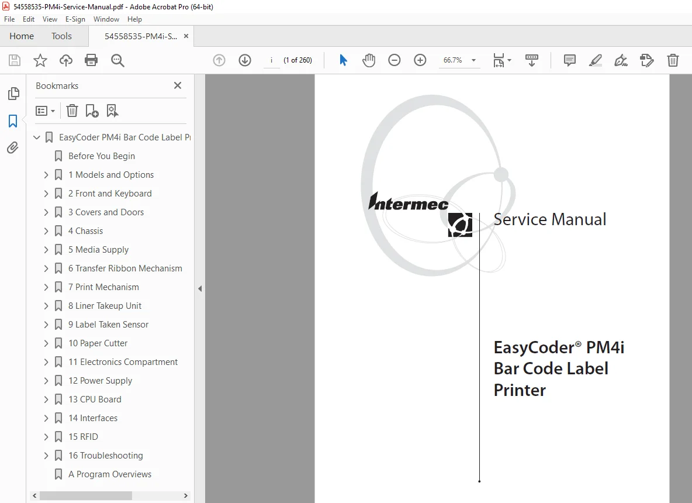Click the cloud upload icon
The width and height of the screenshot is (692, 503).
(66, 60)
